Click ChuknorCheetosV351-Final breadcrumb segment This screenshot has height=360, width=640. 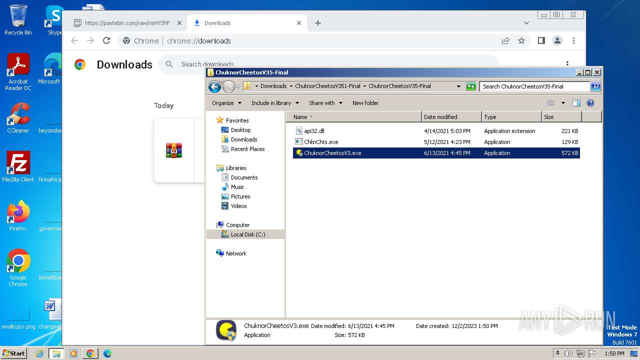tap(327, 86)
